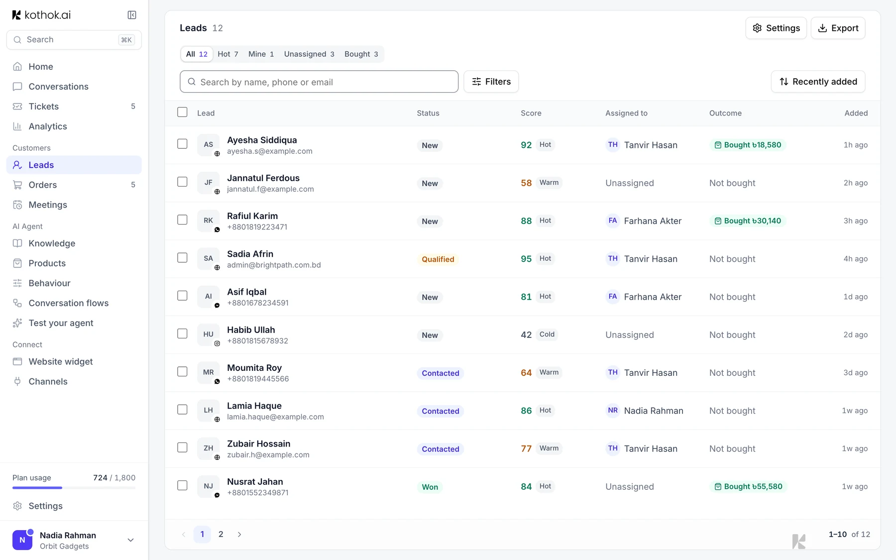This screenshot has height=560, width=896.
Task: Open the Recently added sort dropdown
Action: (818, 82)
